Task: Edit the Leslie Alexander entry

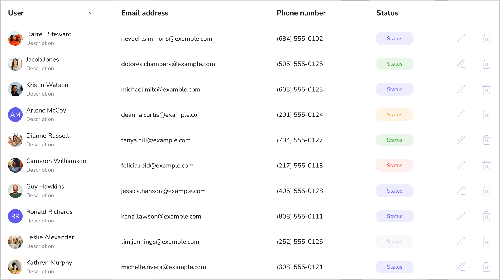Action: coord(461,241)
